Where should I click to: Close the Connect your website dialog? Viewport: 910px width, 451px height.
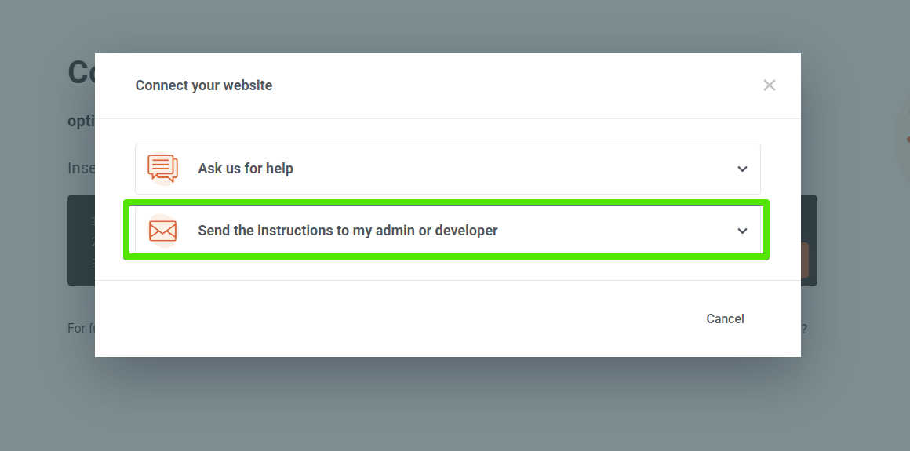(x=769, y=85)
